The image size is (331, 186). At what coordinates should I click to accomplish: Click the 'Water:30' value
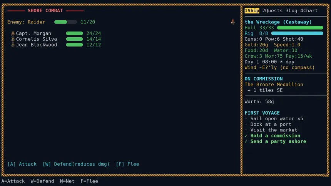[286, 50]
